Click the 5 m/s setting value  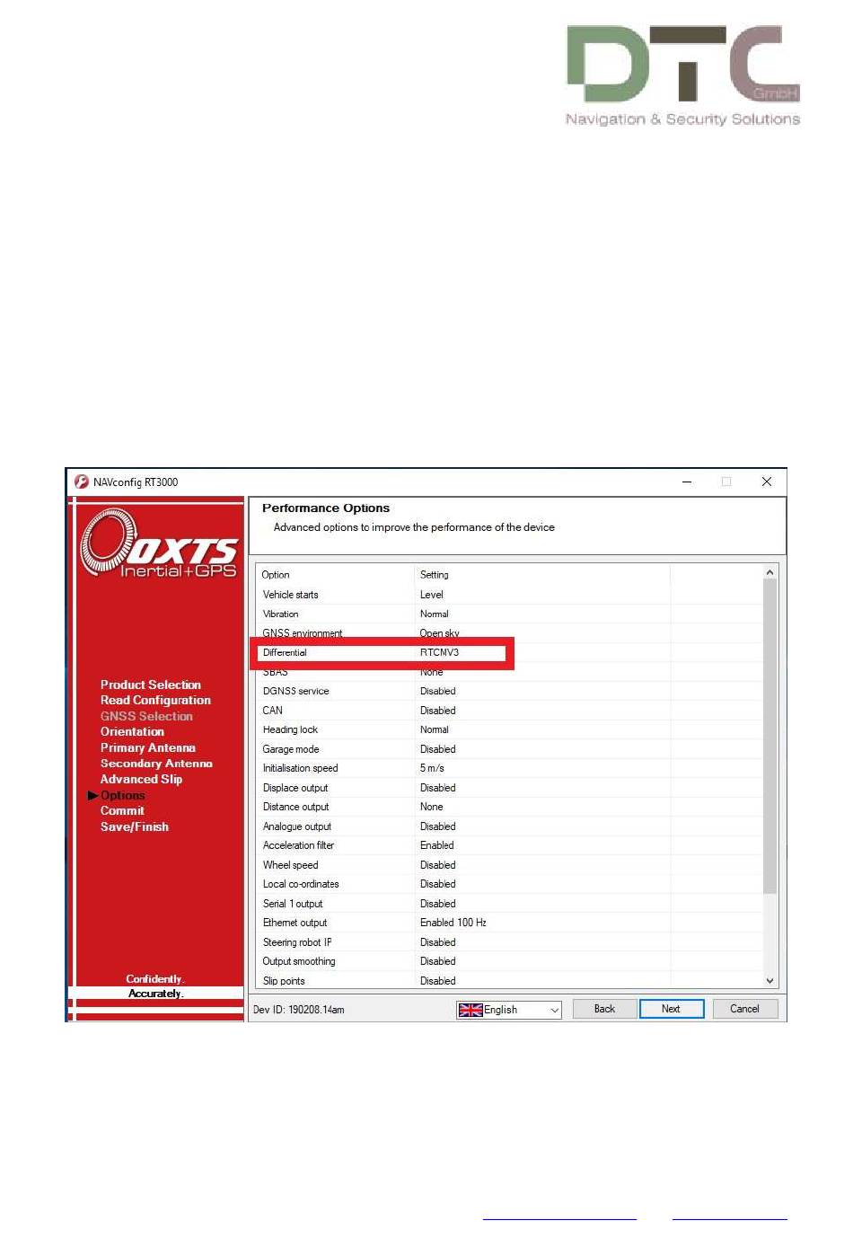[432, 768]
